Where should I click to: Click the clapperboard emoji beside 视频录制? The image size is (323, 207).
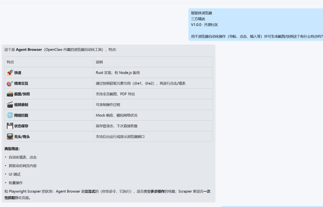[10, 105]
